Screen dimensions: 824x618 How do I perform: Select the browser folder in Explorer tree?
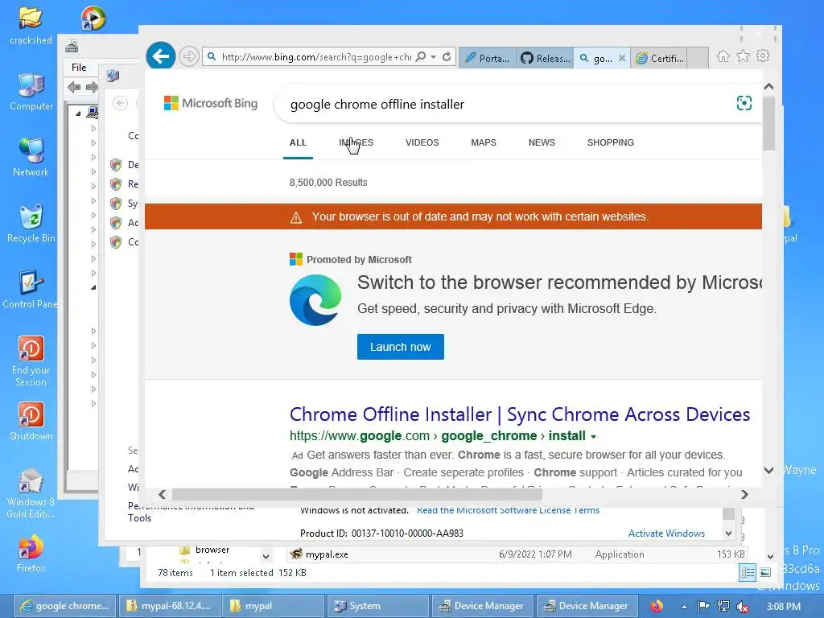click(x=212, y=550)
